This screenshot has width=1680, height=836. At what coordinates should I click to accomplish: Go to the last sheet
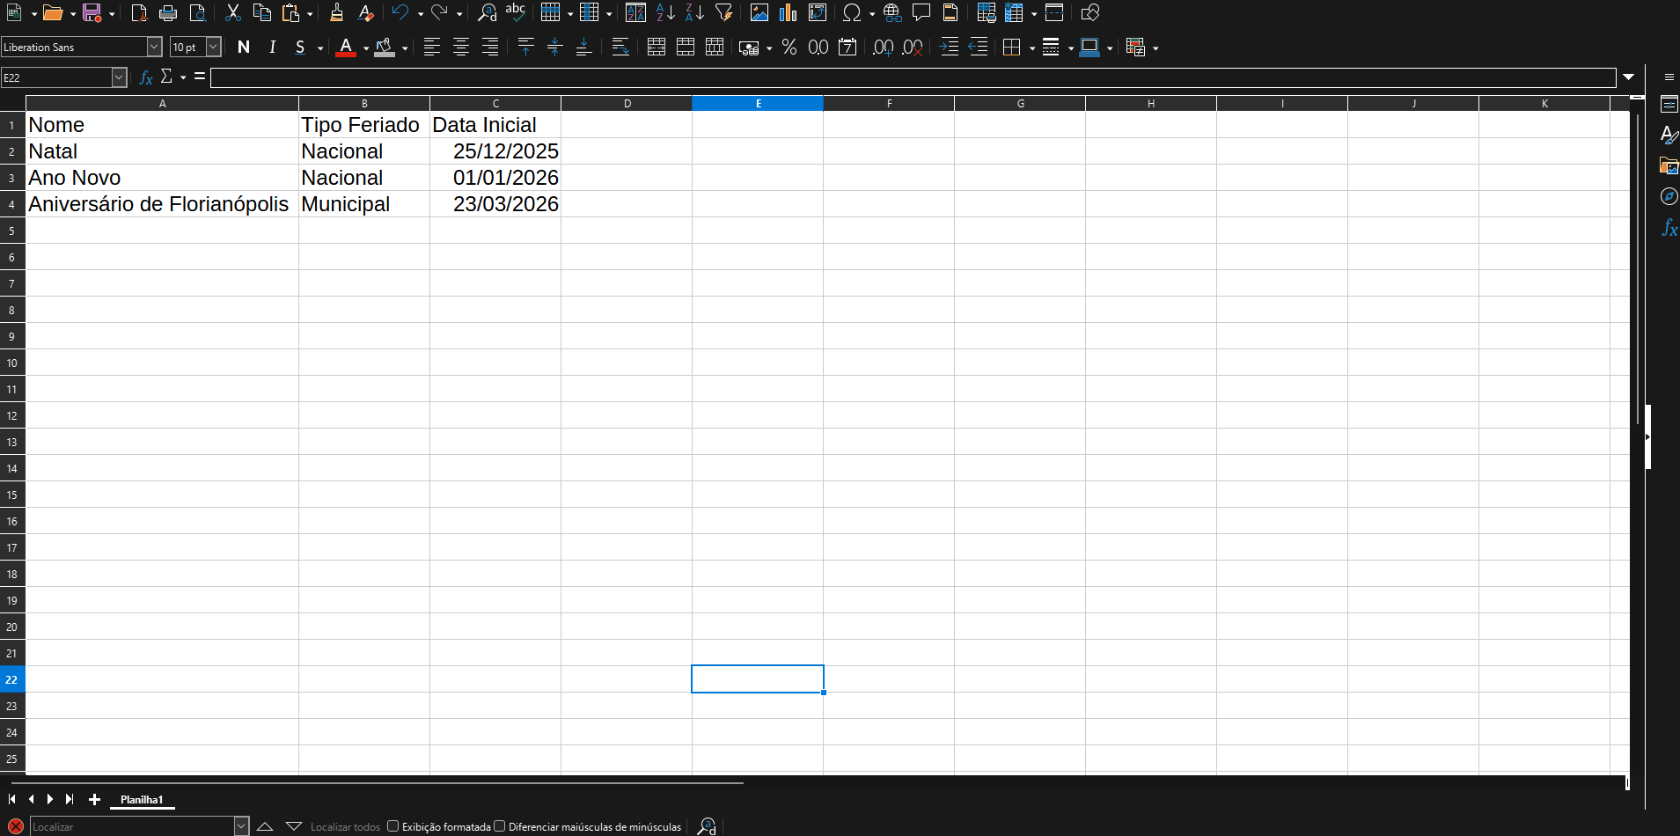70,800
